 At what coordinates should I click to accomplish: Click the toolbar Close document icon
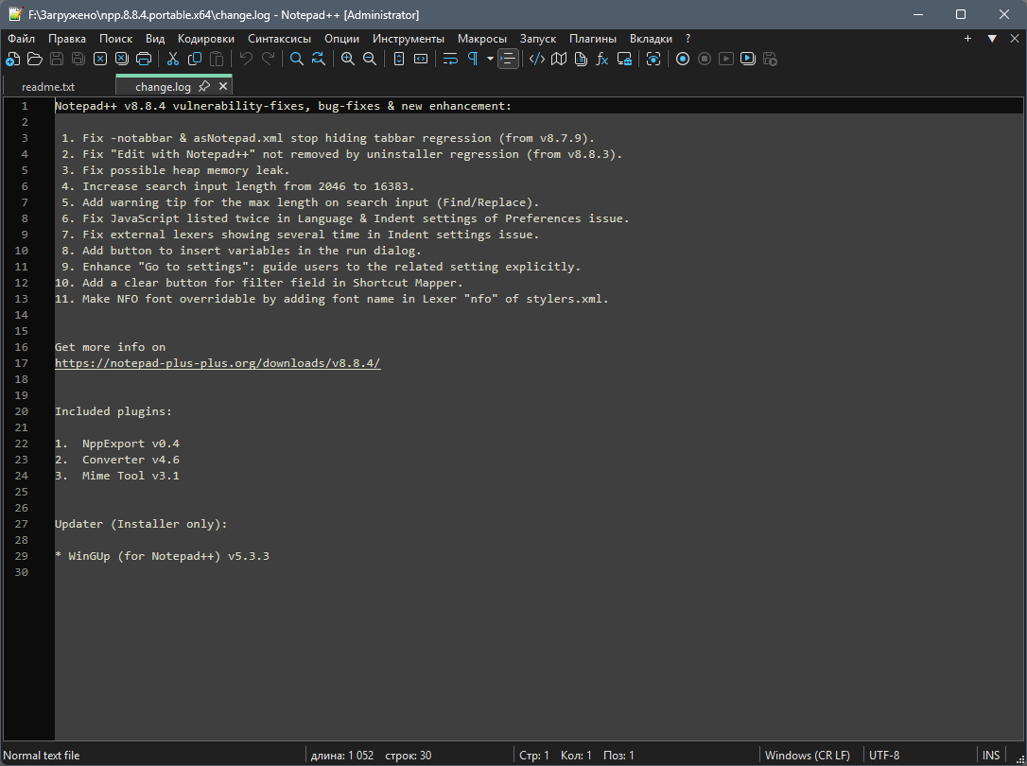pyautogui.click(x=100, y=59)
